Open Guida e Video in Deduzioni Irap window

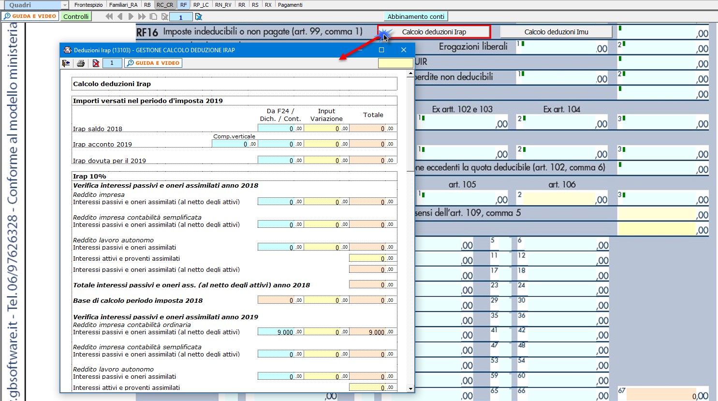153,63
